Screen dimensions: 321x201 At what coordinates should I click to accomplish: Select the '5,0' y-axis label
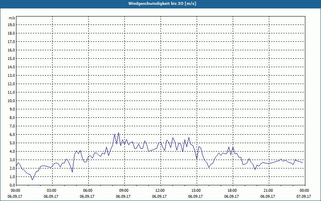[12, 143]
